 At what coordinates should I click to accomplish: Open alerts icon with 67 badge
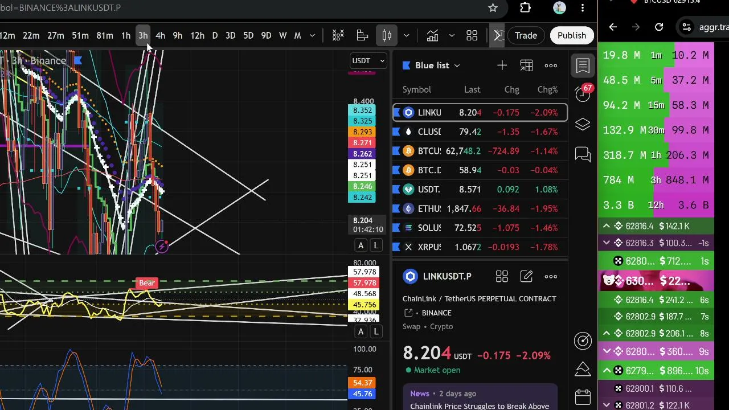pyautogui.click(x=583, y=93)
